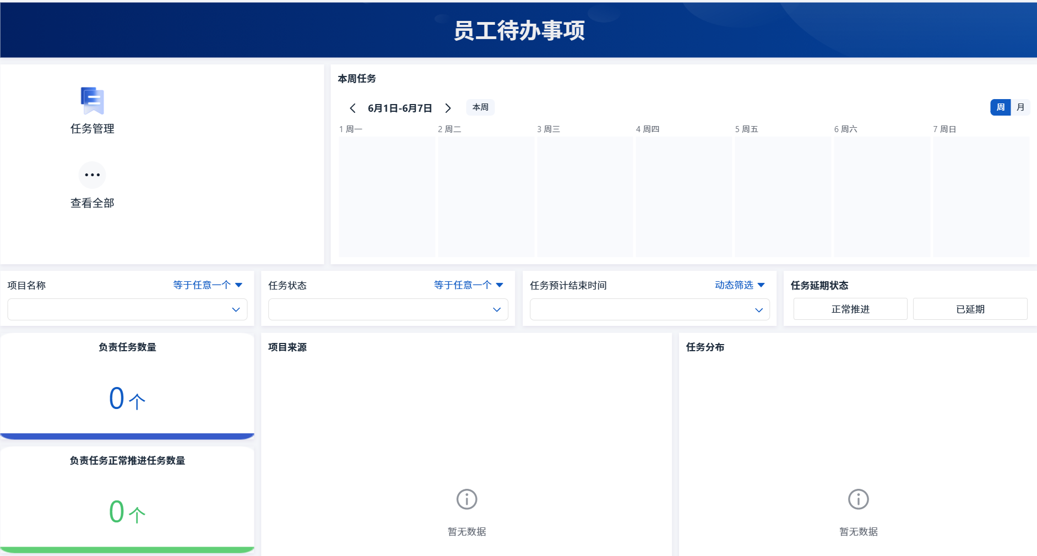Open the 任务管理 icon
The image size is (1037, 556).
[93, 101]
